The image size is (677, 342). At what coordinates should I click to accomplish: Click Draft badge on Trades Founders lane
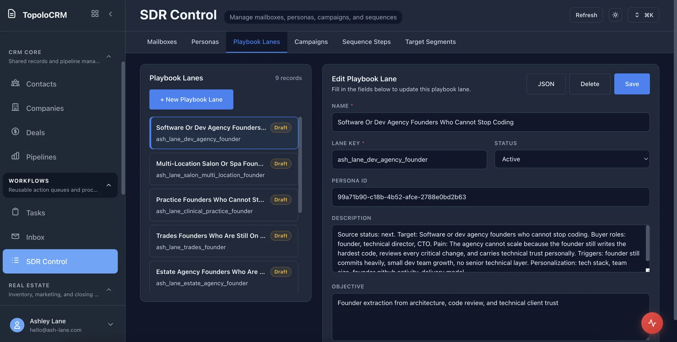(x=281, y=236)
